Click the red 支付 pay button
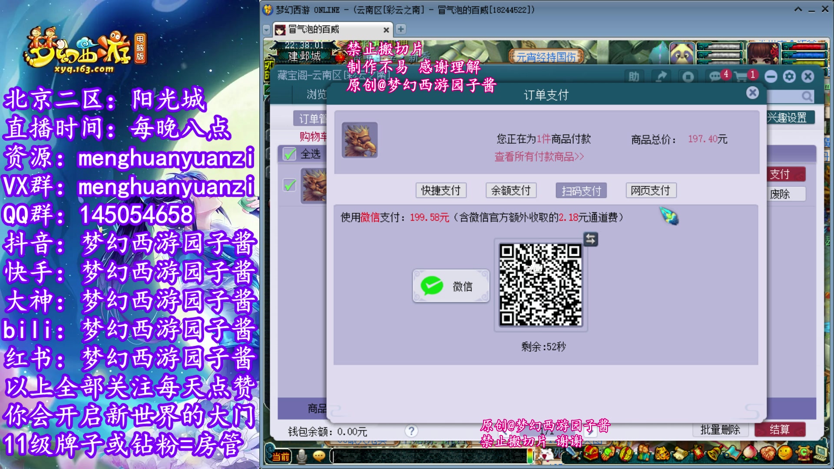This screenshot has height=469, width=834. click(x=787, y=174)
